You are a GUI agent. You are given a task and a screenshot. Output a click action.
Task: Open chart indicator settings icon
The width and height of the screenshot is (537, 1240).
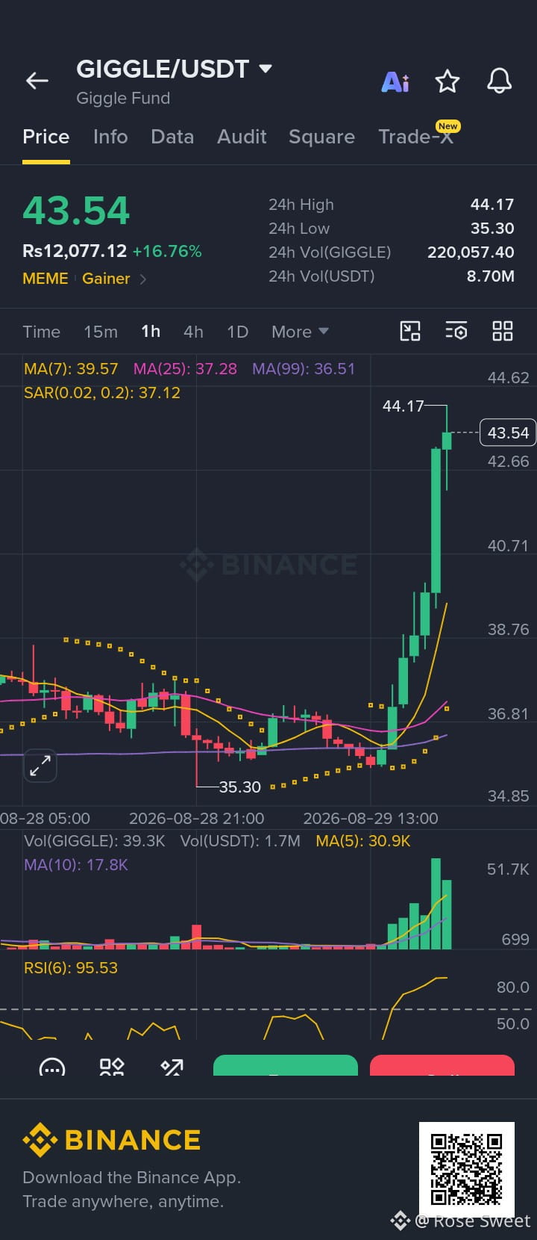pyautogui.click(x=456, y=331)
